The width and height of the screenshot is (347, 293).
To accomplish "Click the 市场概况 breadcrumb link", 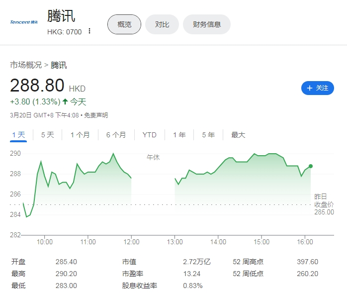I will 26,65.
